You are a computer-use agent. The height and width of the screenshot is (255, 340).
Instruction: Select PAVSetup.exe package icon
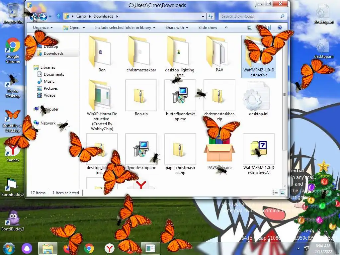[219, 152]
